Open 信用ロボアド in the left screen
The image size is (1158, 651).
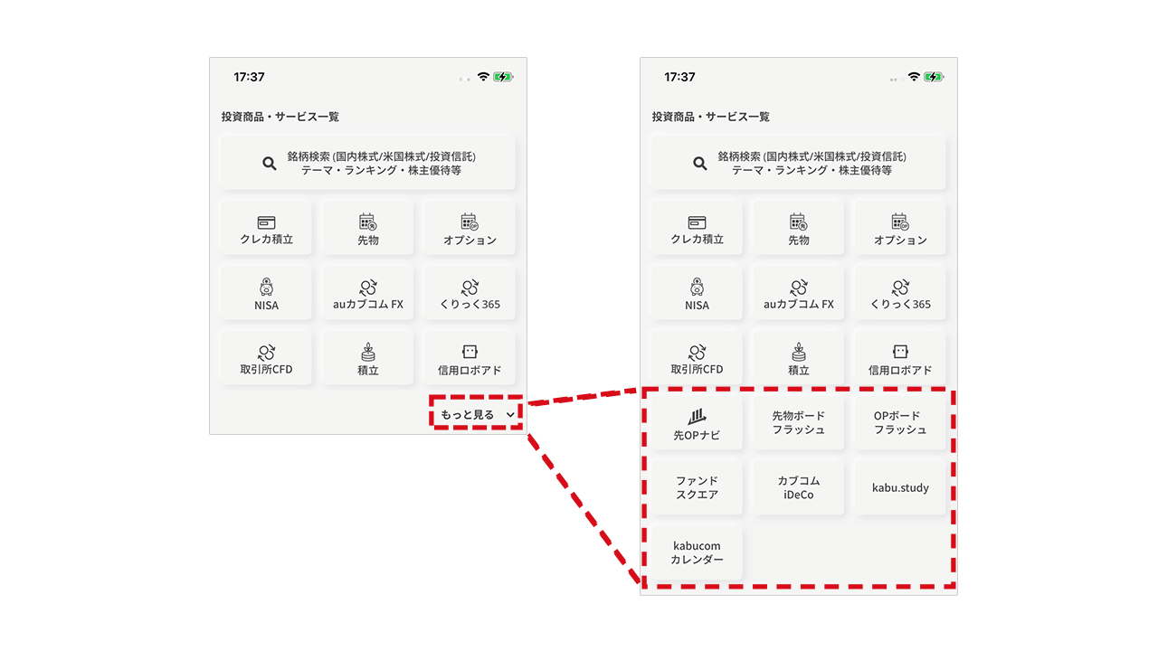tap(470, 358)
